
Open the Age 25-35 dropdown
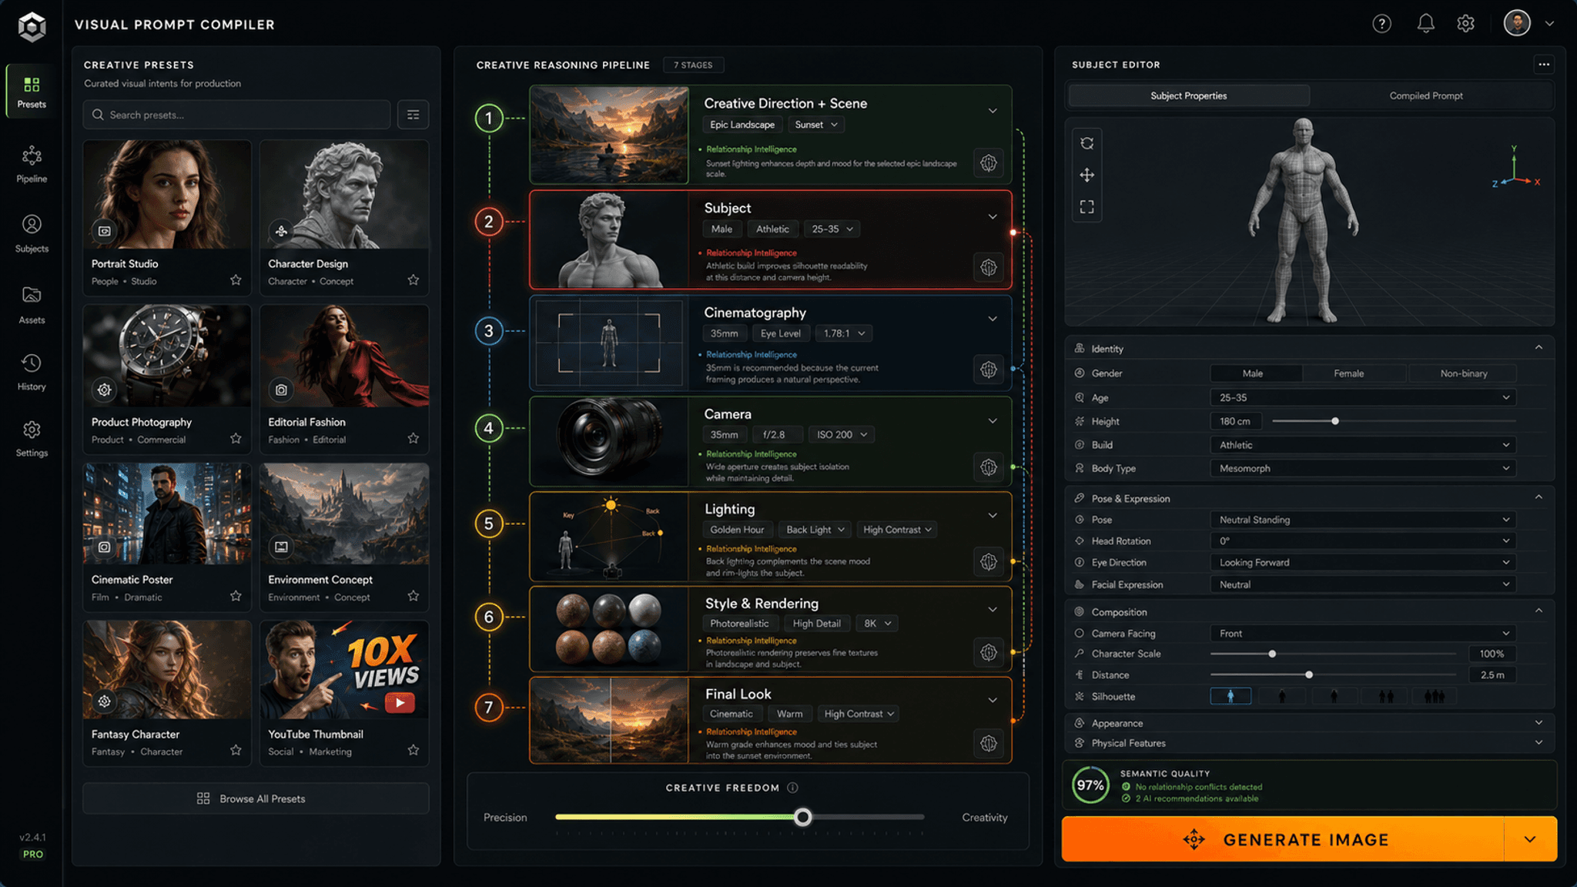point(1363,398)
